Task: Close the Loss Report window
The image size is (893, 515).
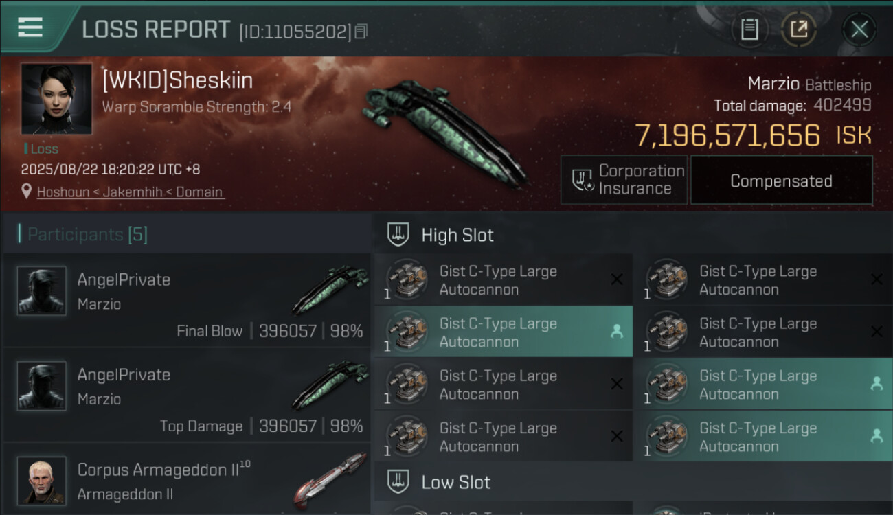Action: [x=859, y=30]
